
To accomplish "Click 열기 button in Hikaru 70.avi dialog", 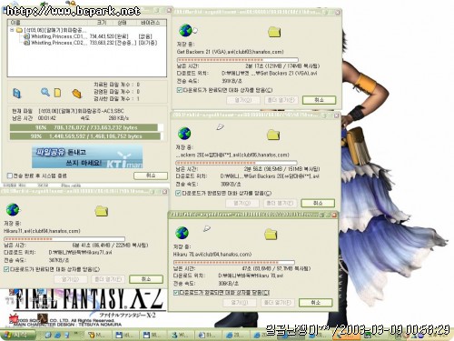I will click(240, 303).
